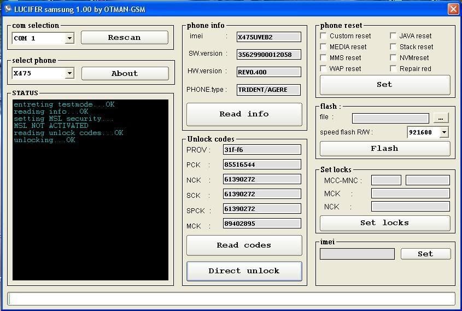462x311 pixels.
Task: Click PHONE.type field TRIDENT/AGERE
Action: click(x=268, y=90)
